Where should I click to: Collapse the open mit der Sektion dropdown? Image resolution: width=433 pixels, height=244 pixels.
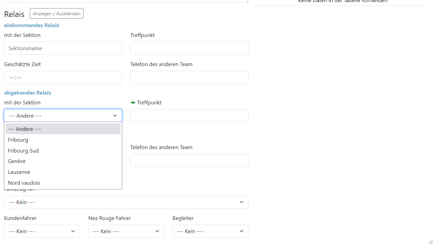(x=63, y=116)
